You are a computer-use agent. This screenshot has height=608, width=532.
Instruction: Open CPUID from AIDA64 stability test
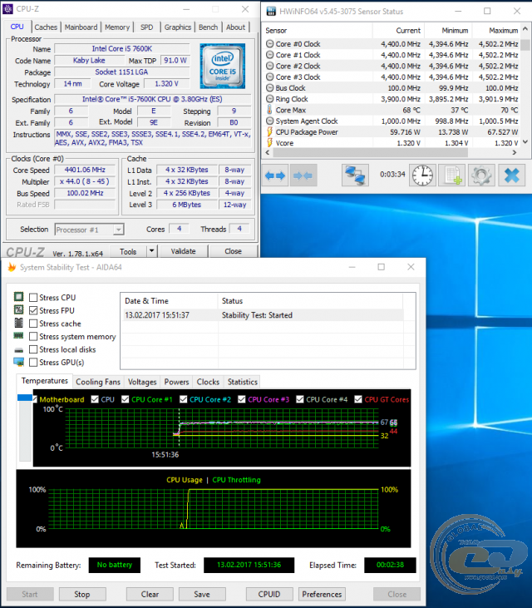click(269, 594)
